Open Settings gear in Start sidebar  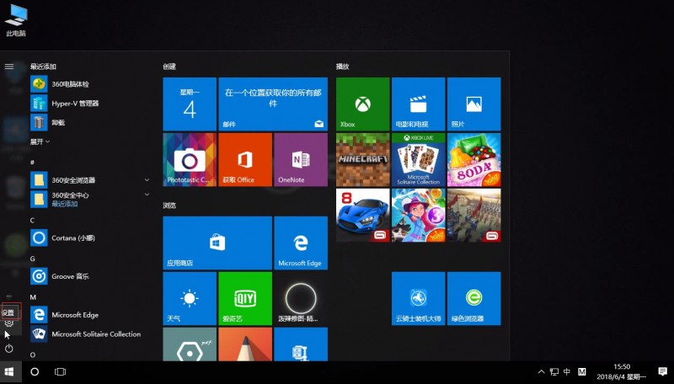(x=9, y=323)
